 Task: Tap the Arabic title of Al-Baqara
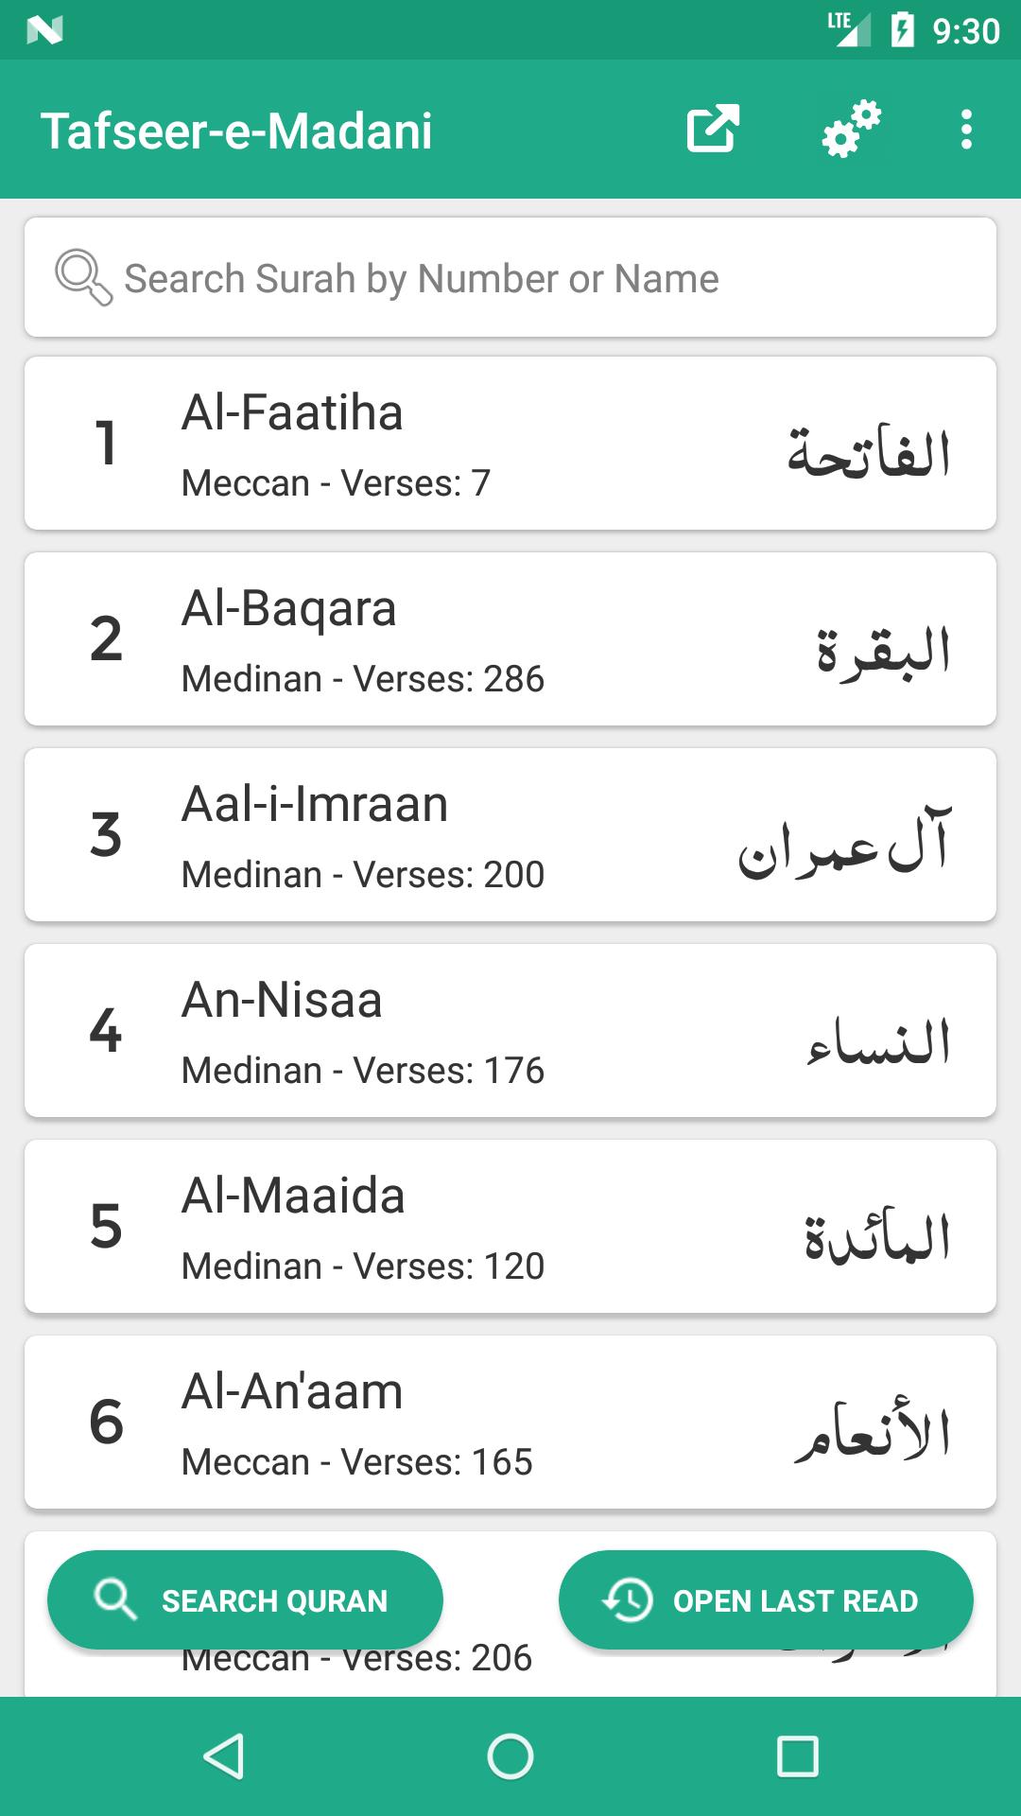pos(883,650)
